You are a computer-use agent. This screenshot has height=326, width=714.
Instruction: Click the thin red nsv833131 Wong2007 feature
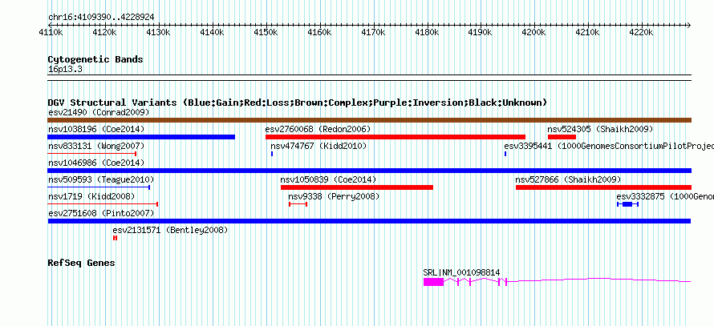click(x=92, y=154)
